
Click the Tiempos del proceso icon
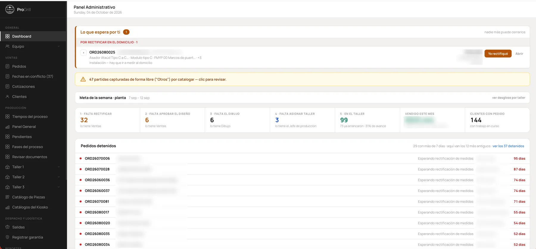pos(7,116)
